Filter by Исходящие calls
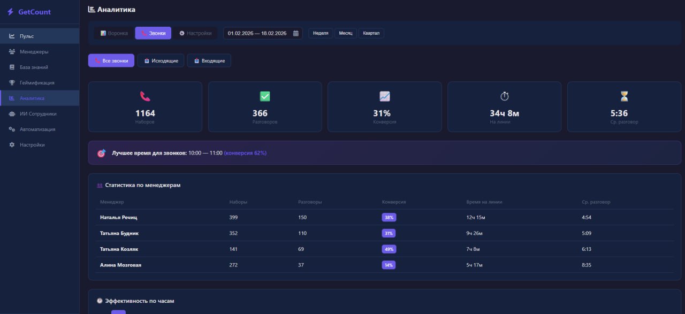Screen dimensions: 685x314 (x=161, y=61)
